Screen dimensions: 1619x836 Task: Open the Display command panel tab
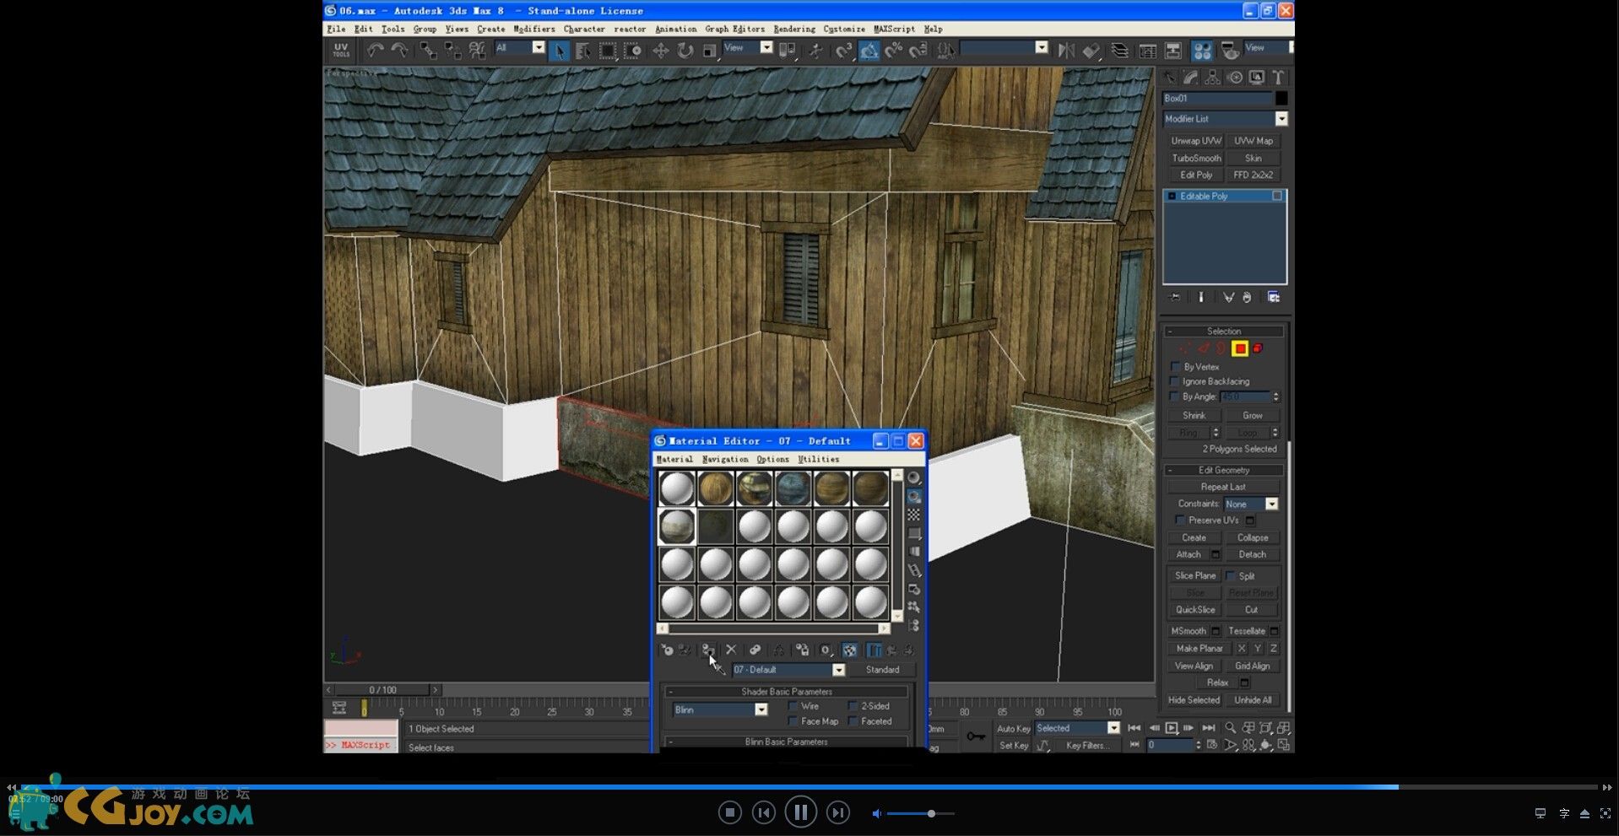pos(1257,78)
